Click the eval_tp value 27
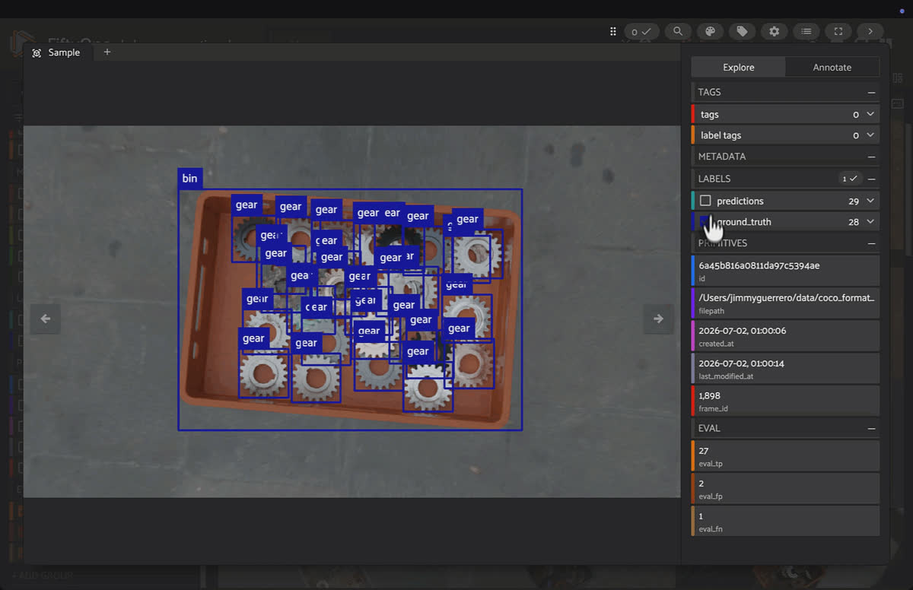Image resolution: width=913 pixels, height=590 pixels. [x=704, y=451]
